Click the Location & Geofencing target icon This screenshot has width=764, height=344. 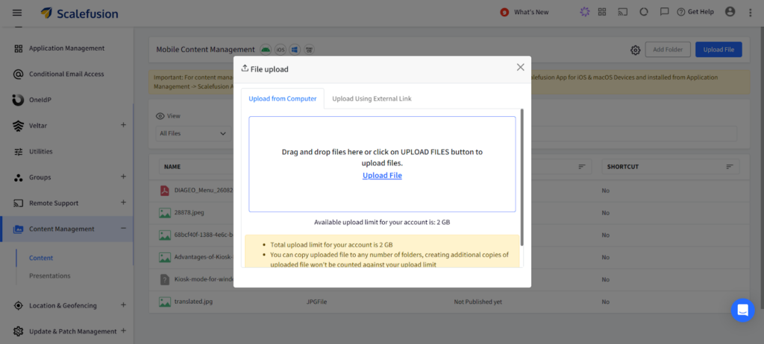pyautogui.click(x=19, y=305)
